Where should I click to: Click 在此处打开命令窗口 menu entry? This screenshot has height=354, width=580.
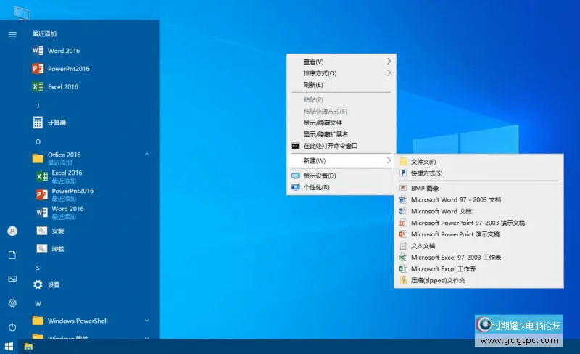331,145
